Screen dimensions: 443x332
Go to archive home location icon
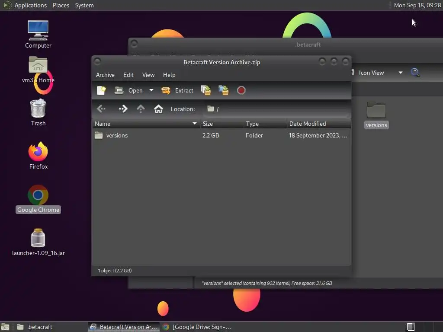(x=158, y=109)
